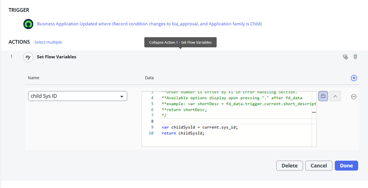This screenshot has width=368, height=188.
Task: Click the Set Flow Variables action icon
Action: [x=28, y=57]
